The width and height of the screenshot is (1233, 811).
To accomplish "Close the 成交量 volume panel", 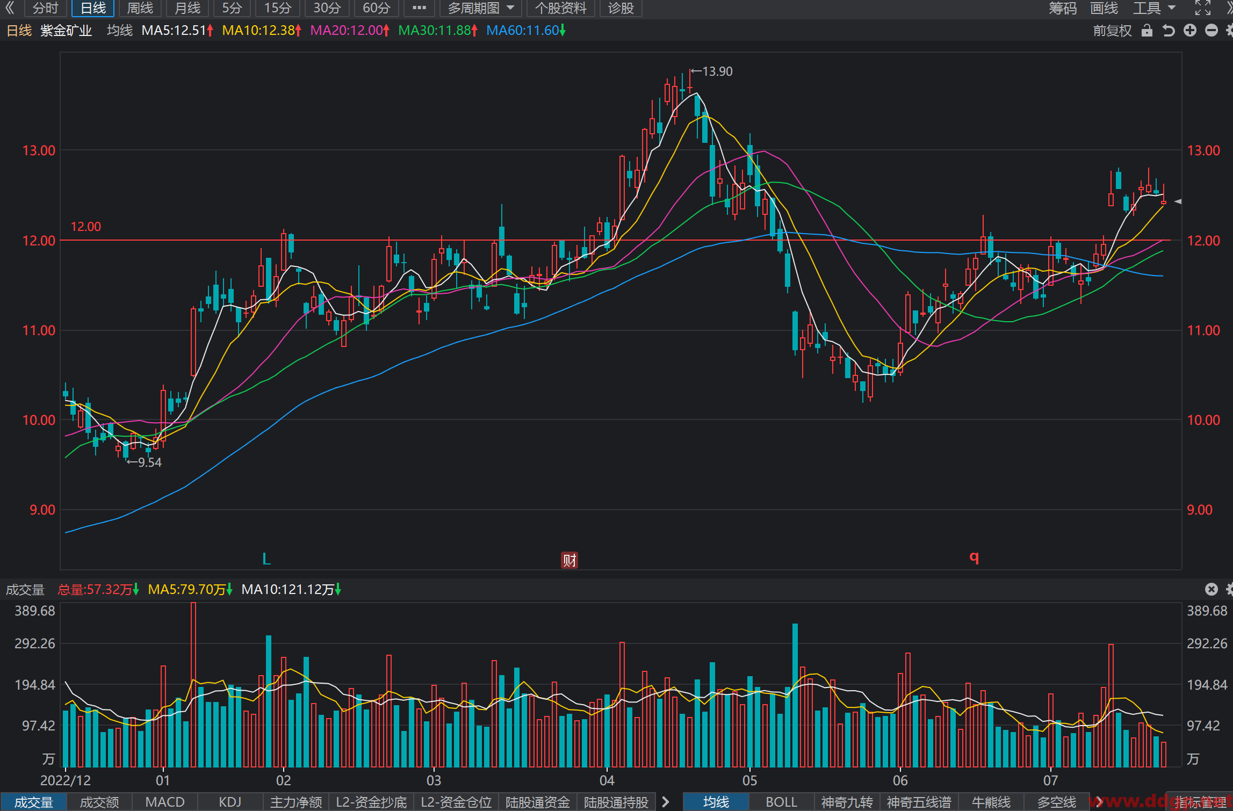I will (1212, 589).
